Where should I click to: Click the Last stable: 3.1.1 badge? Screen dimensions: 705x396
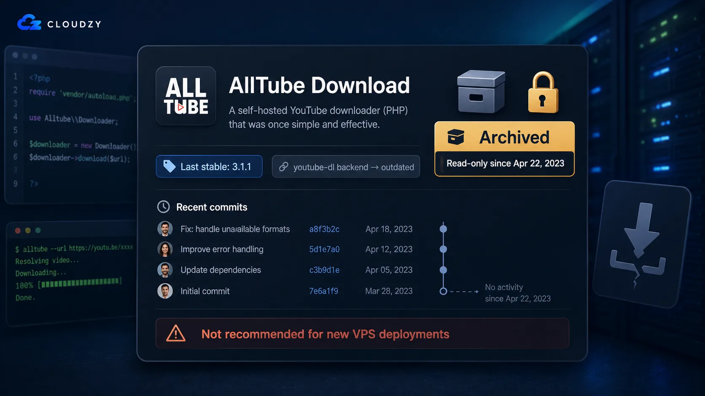tap(209, 167)
